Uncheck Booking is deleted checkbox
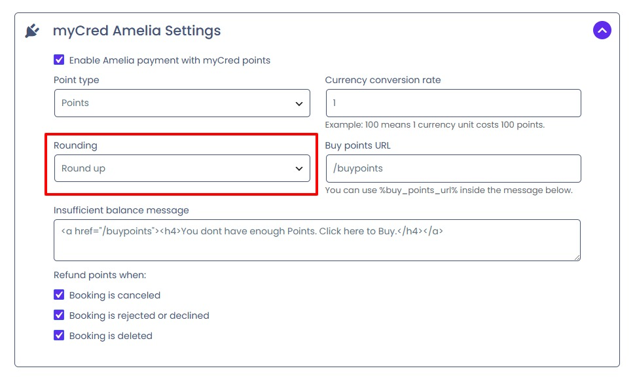The width and height of the screenshot is (635, 377). click(59, 335)
